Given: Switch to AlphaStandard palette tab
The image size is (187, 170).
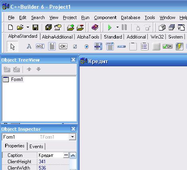Looking at the screenshot, I should pyautogui.click(x=23, y=36).
